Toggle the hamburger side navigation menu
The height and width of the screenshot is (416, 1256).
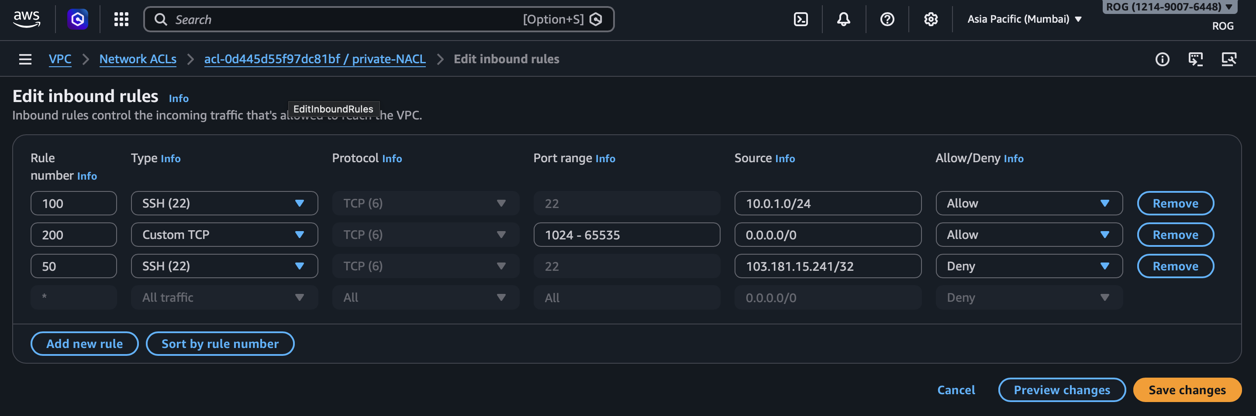(25, 59)
